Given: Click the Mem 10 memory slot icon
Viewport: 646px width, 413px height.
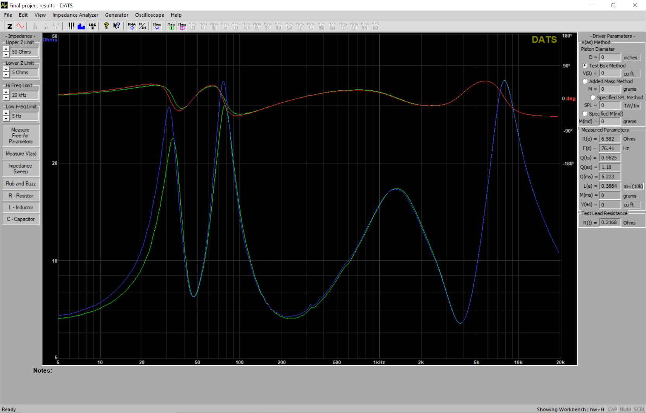Looking at the screenshot, I should [268, 26].
